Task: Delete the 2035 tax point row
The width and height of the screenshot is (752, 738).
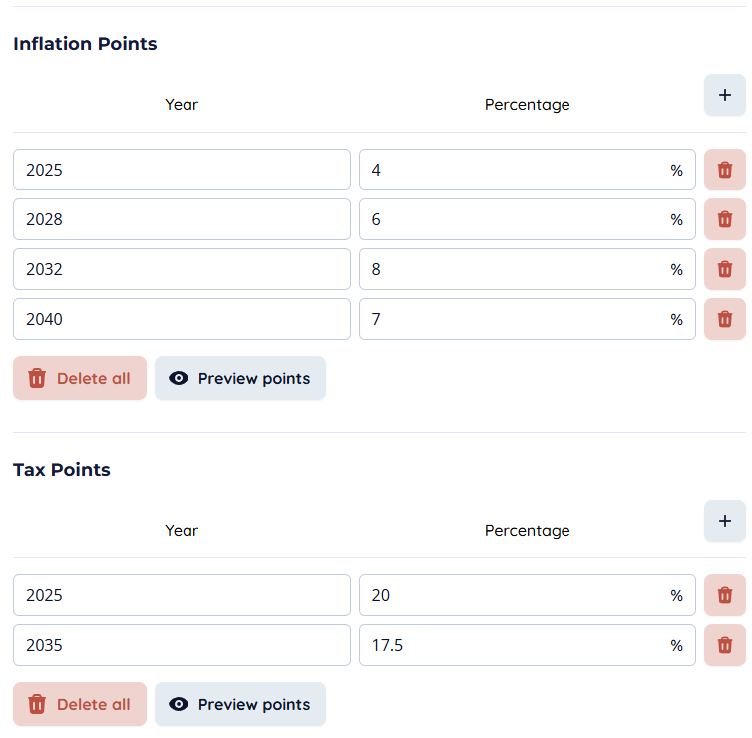Action: [724, 645]
